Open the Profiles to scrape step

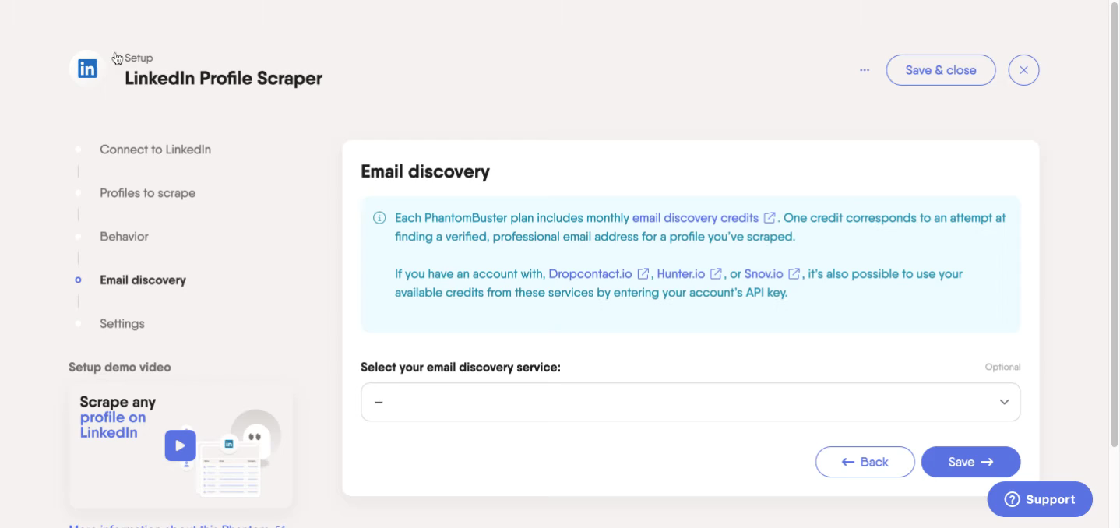(147, 193)
